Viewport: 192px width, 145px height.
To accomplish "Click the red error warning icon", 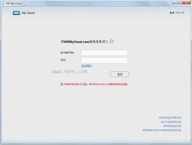I will pyautogui.click(x=62, y=84).
